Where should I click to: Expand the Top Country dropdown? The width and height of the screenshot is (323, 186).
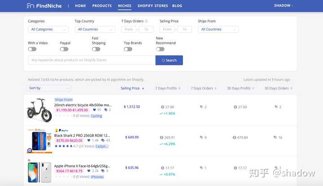pyautogui.click(x=95, y=30)
